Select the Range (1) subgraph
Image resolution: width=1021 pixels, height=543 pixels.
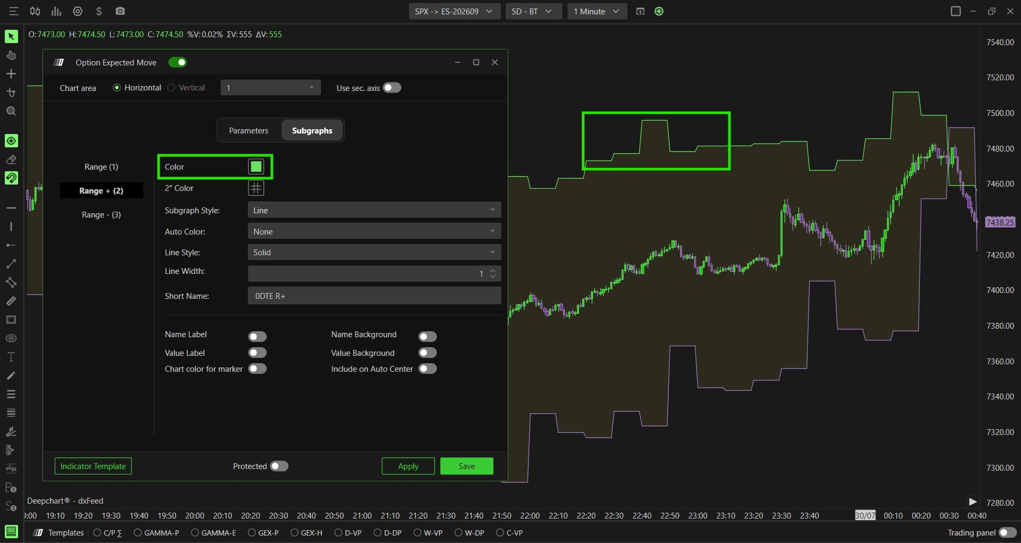tap(101, 167)
